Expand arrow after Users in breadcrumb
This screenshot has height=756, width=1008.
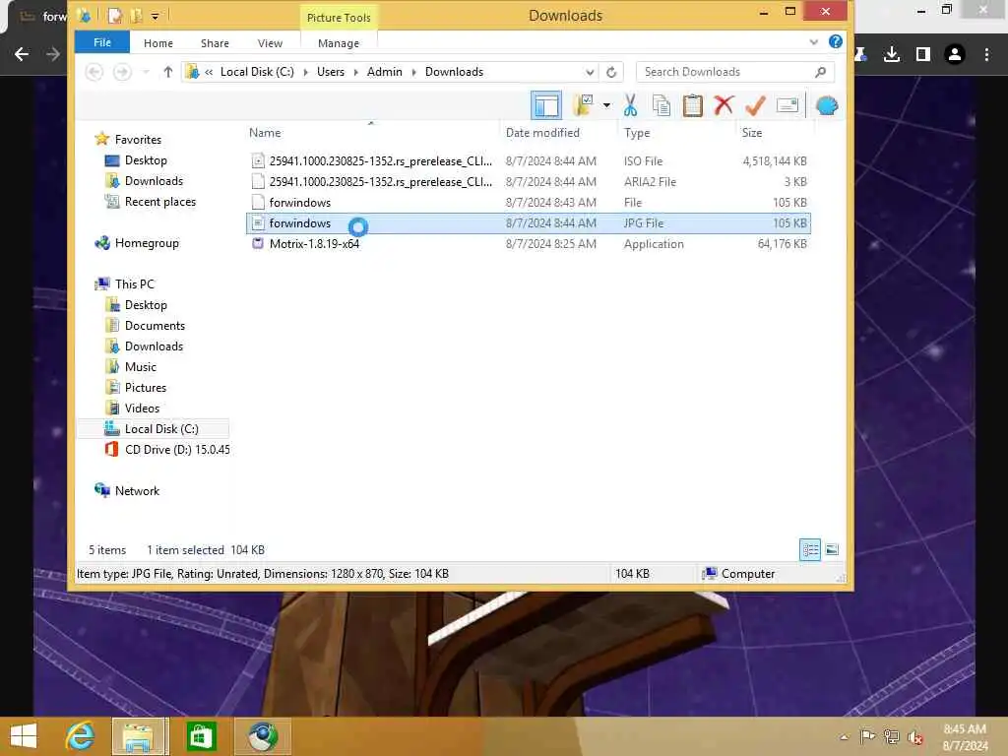356,72
